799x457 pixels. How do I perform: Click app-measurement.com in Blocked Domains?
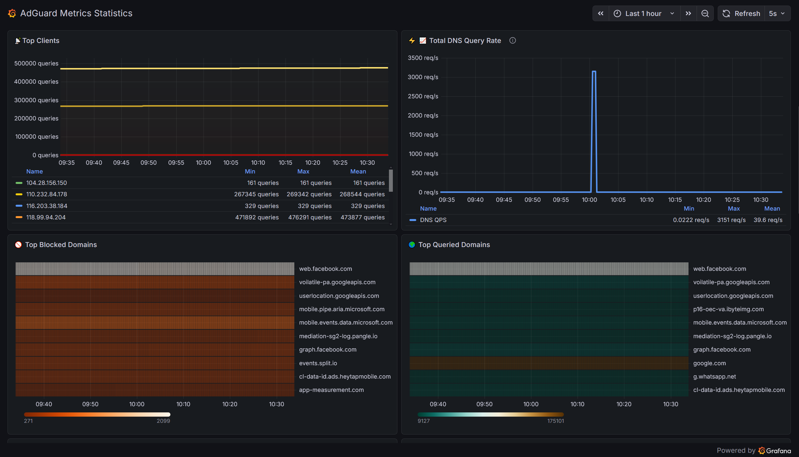click(331, 390)
